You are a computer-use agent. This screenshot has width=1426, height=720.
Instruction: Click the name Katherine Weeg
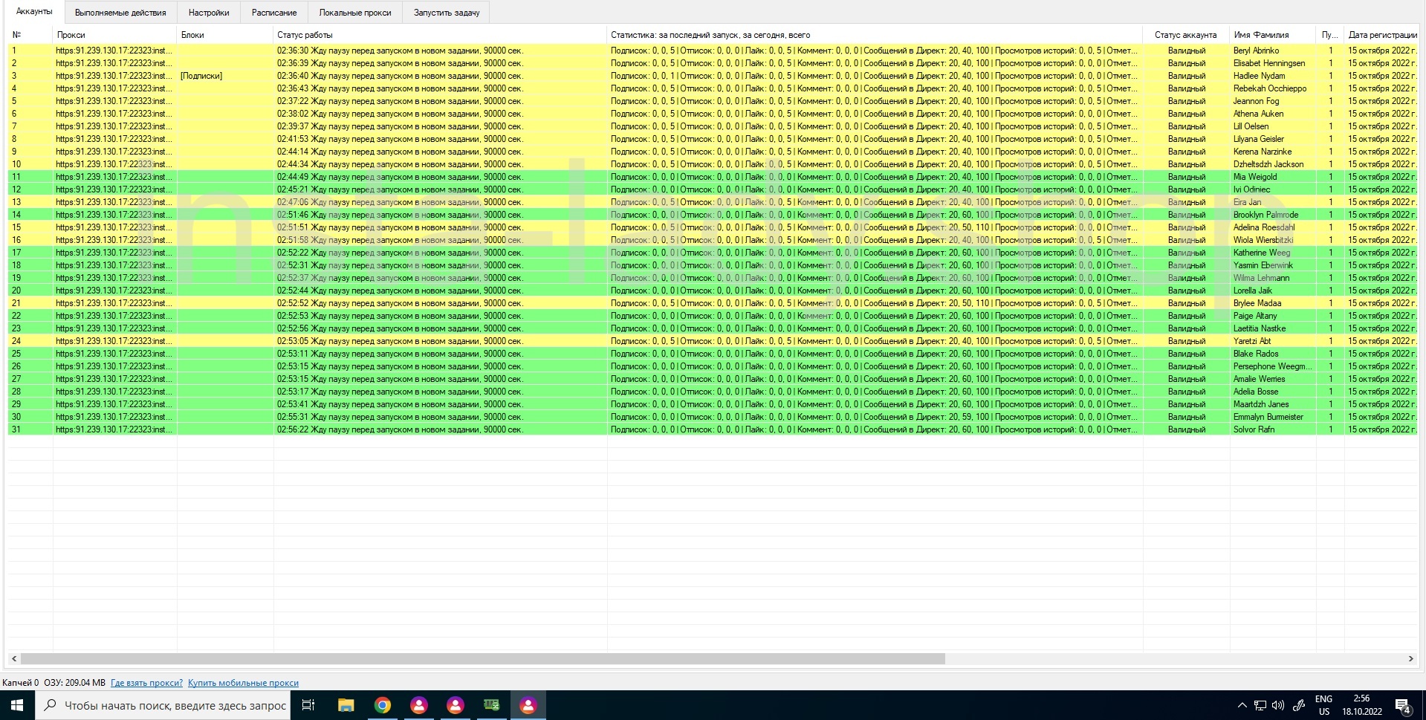[x=1262, y=253]
